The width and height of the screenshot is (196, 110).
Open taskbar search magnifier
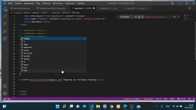tap(64, 106)
